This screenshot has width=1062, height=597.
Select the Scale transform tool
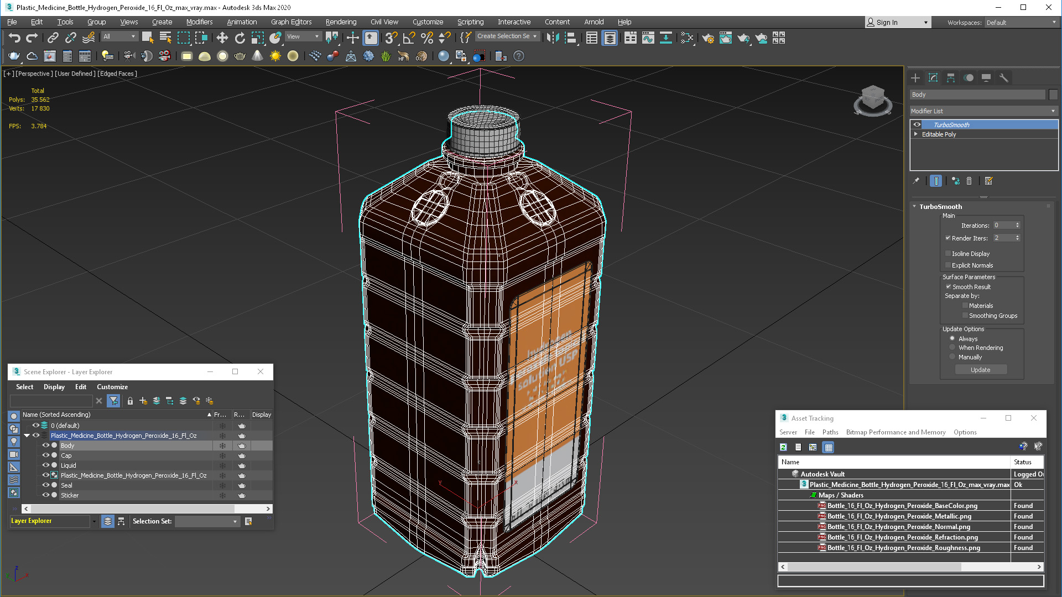click(258, 38)
